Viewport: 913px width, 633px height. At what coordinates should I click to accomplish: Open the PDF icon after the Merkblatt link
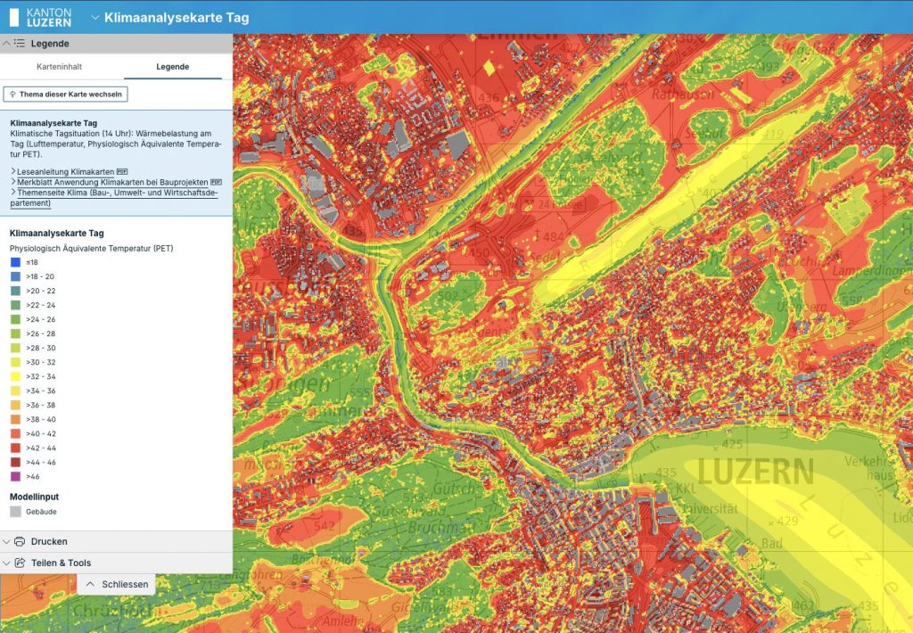(x=216, y=180)
